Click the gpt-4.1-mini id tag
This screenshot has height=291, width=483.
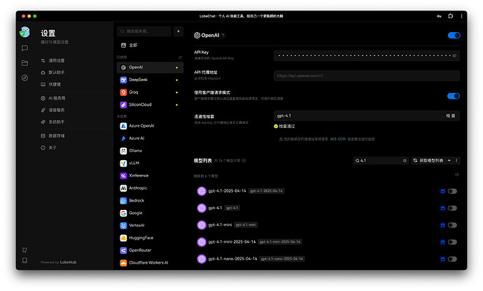click(246, 225)
